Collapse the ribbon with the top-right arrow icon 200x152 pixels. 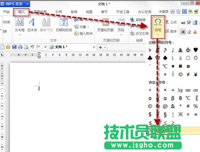173,11
